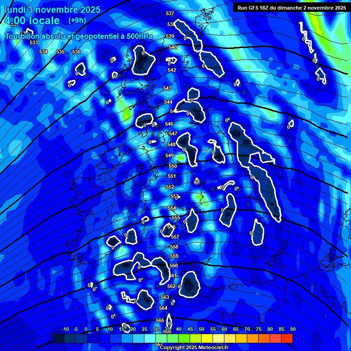Viewport: 351px width, 351px height.
Task: Select the red swatch at the legend's right end
Action: coord(287,339)
